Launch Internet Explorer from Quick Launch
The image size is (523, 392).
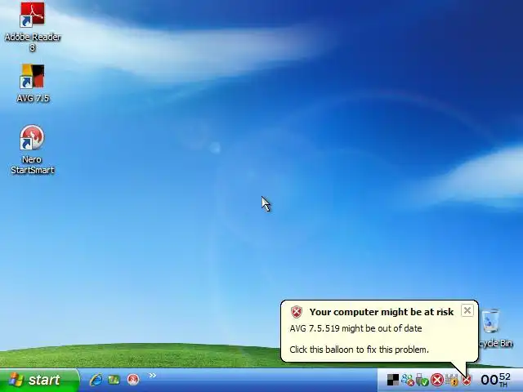coord(96,380)
